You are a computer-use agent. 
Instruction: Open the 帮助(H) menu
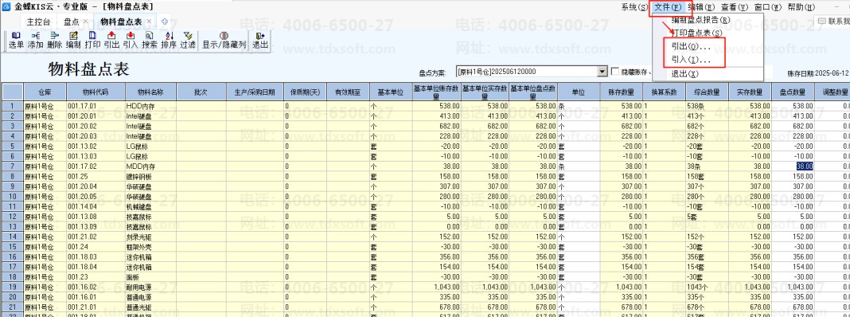801,7
